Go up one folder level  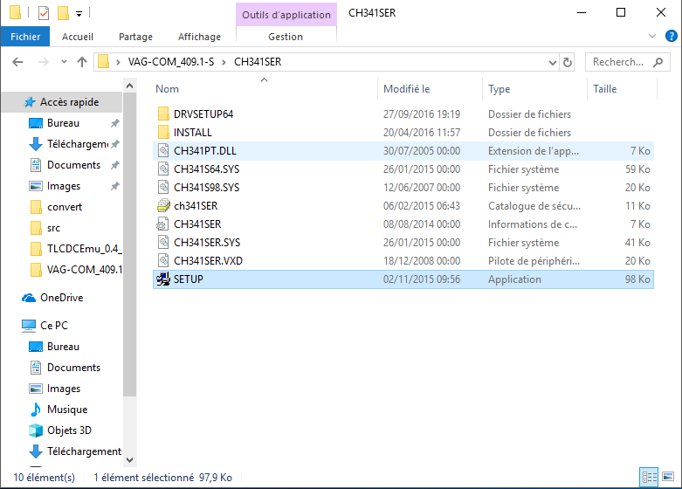coord(82,62)
